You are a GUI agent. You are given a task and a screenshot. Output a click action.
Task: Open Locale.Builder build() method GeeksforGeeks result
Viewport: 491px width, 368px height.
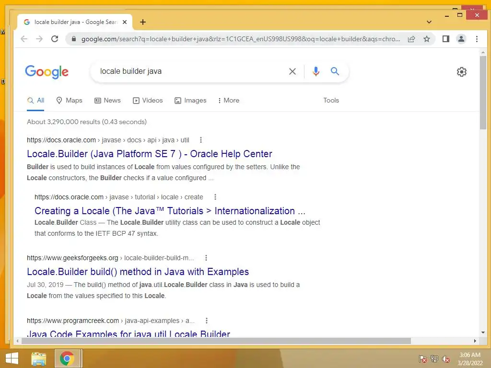tap(138, 272)
